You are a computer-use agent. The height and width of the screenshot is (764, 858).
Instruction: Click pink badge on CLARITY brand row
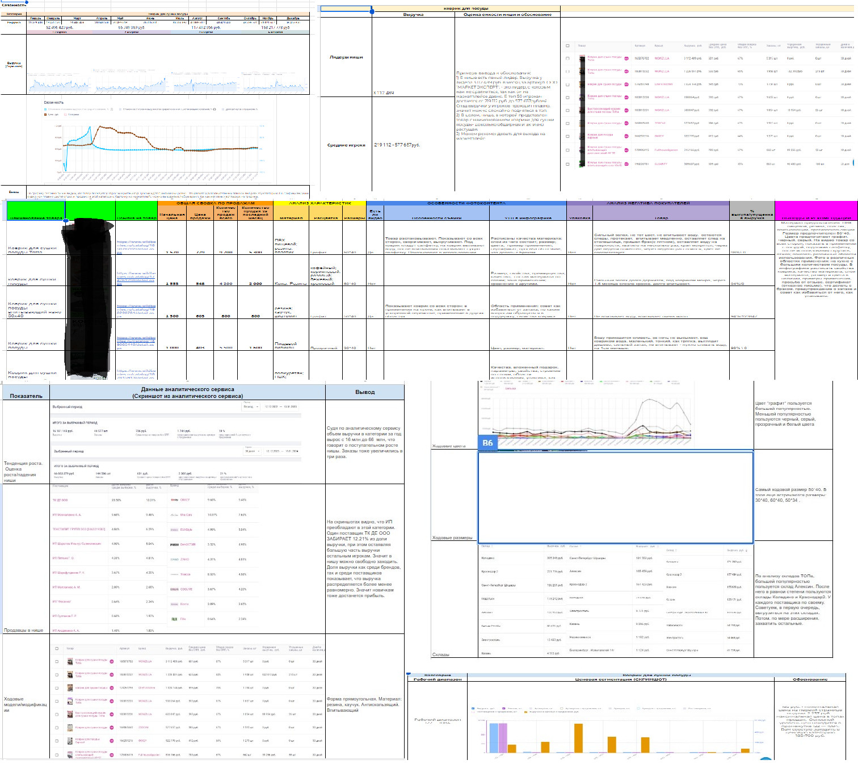[626, 164]
